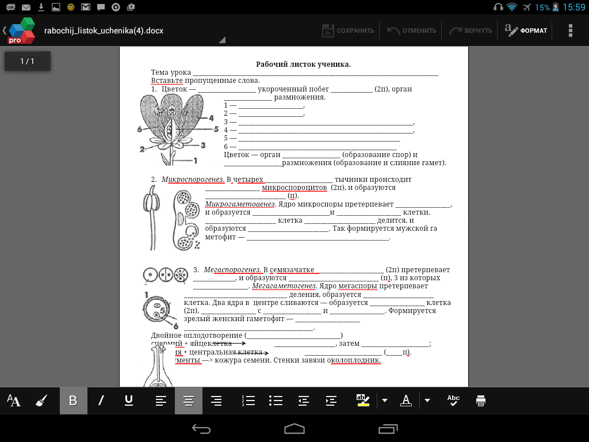The height and width of the screenshot is (442, 589).
Task: Click the Сохранить save button
Action: point(348,31)
